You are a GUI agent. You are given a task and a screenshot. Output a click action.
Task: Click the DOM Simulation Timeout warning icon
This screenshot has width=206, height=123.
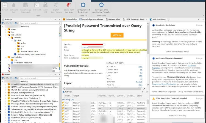154,98
